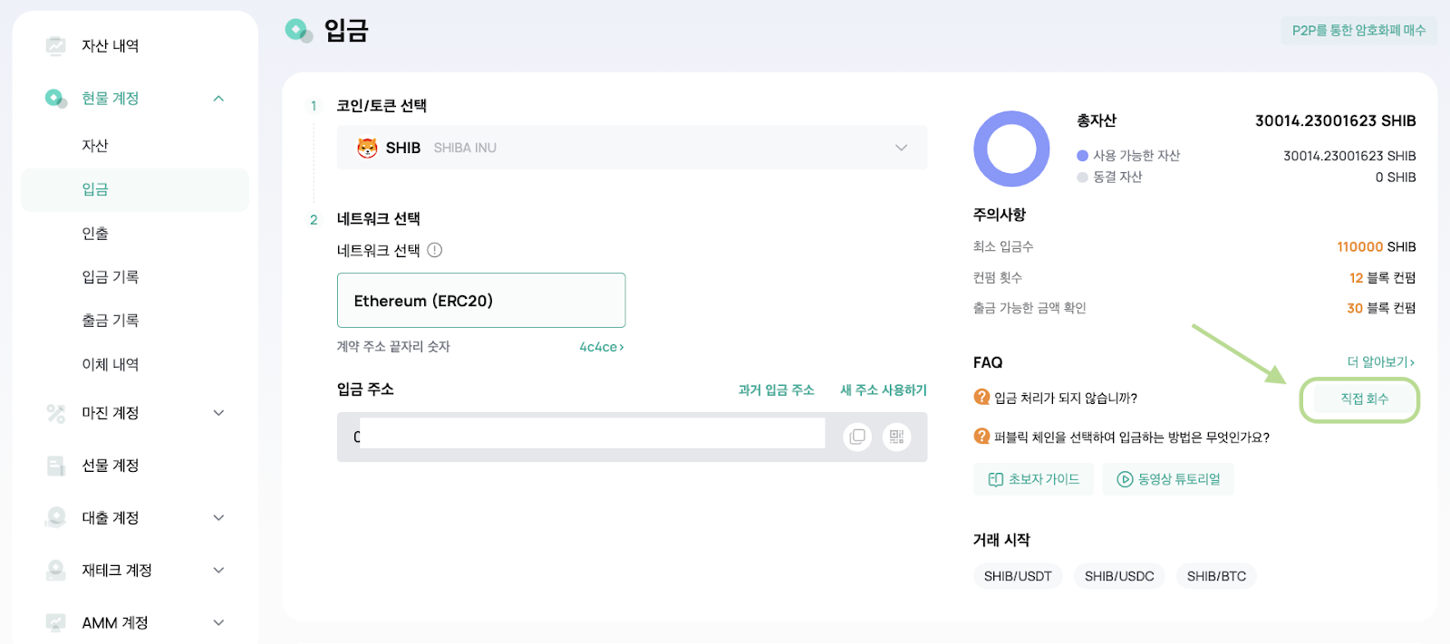Copy the deposit address icon

coord(856,437)
